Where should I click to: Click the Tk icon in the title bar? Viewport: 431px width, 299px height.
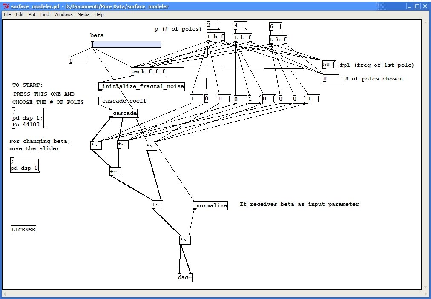tap(6, 6)
